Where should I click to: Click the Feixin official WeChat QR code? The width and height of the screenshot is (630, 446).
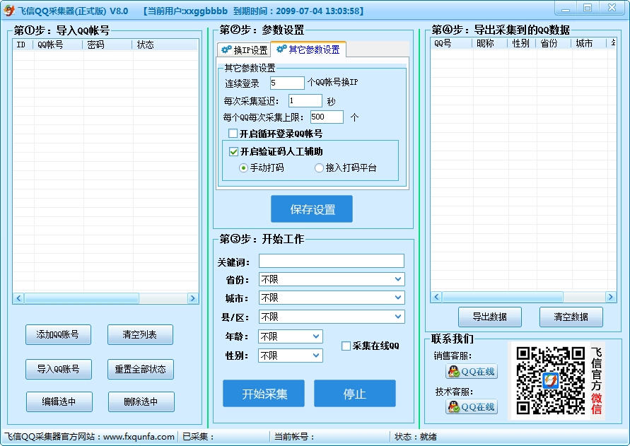click(550, 380)
